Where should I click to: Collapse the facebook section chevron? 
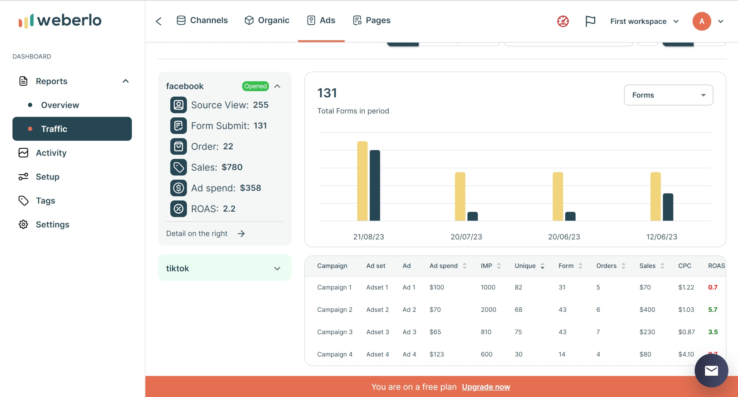click(278, 86)
